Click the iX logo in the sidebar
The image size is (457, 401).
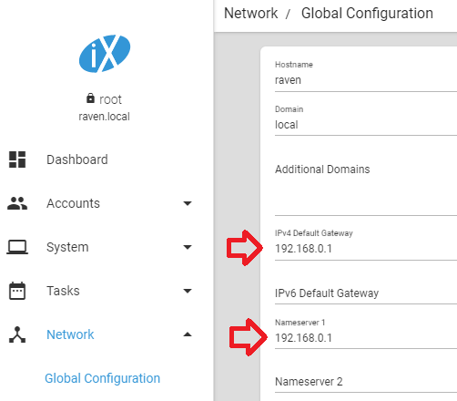coord(105,54)
